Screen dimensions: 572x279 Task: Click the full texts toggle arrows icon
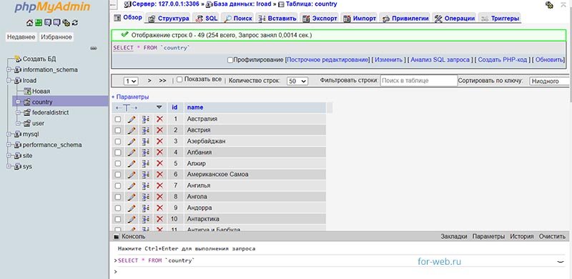click(x=127, y=108)
